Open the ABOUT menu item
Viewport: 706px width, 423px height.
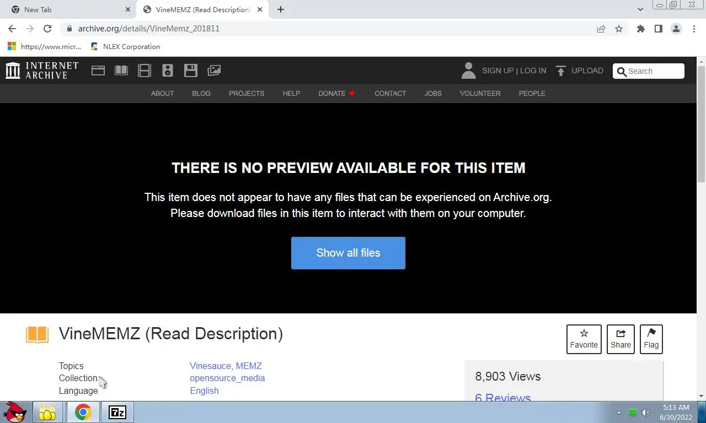coord(162,94)
